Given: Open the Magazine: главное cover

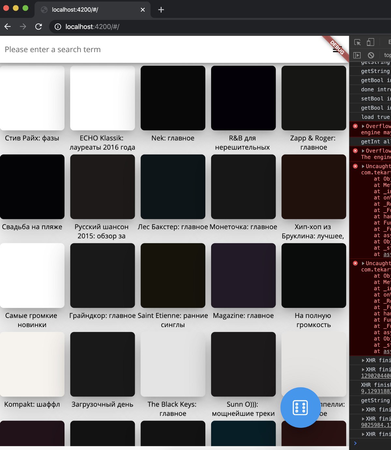Looking at the screenshot, I should click(243, 275).
